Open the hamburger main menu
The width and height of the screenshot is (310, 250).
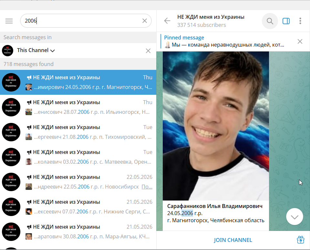[9, 21]
